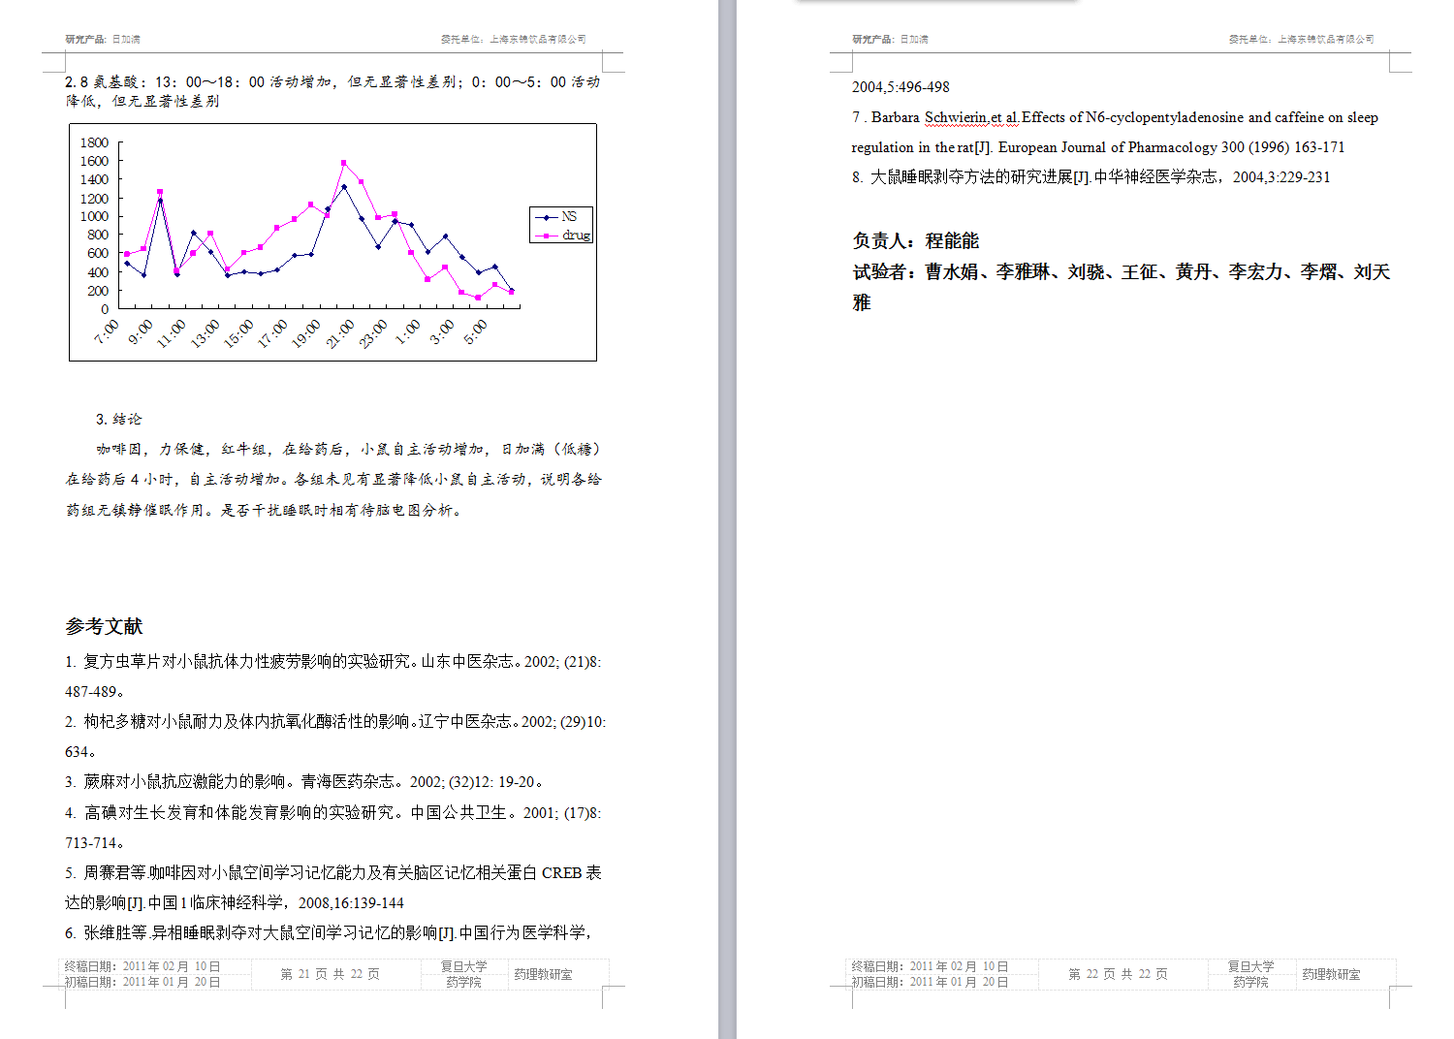Click reference 2 '枸杞多糖' line
Image resolution: width=1454 pixels, height=1039 pixels.
(335, 721)
